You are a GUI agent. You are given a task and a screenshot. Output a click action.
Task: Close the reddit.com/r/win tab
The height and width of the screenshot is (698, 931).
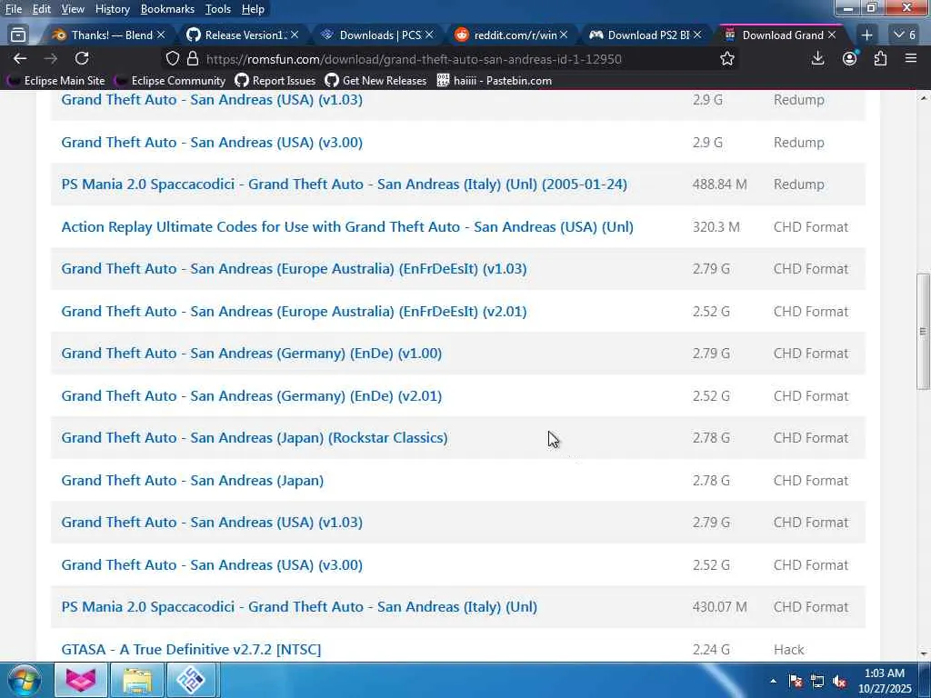coord(564,35)
